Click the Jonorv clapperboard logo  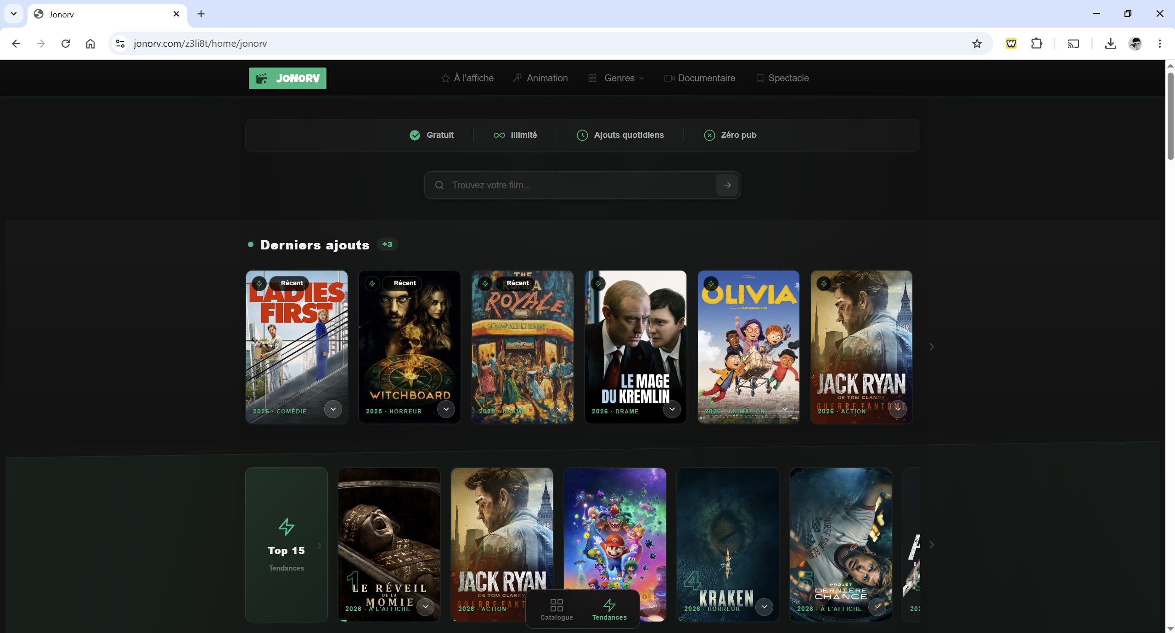tap(287, 78)
